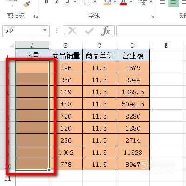
Task: Open the phonetic guide dropdown arrow
Action: (151, 2)
